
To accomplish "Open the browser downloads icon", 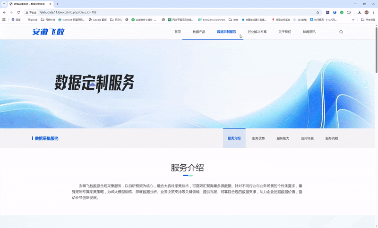I will (360, 12).
